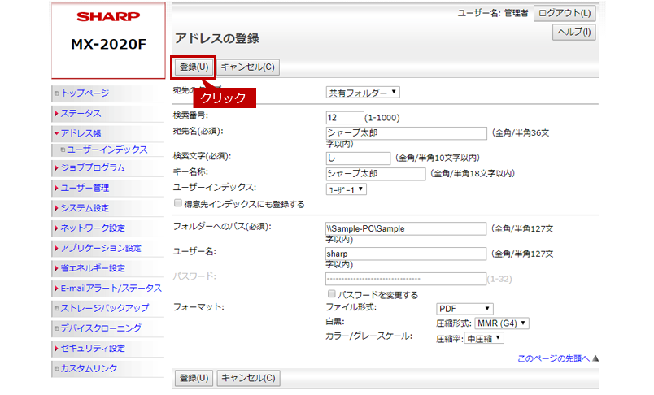This screenshot has width=654, height=395.
Task: Open the 圧縮率 中圧縮 dropdown
Action: [x=484, y=338]
